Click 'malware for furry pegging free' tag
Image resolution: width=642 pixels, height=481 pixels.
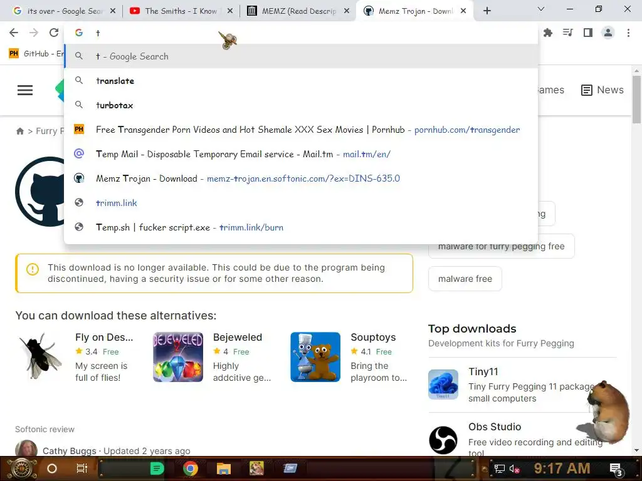pos(501,247)
